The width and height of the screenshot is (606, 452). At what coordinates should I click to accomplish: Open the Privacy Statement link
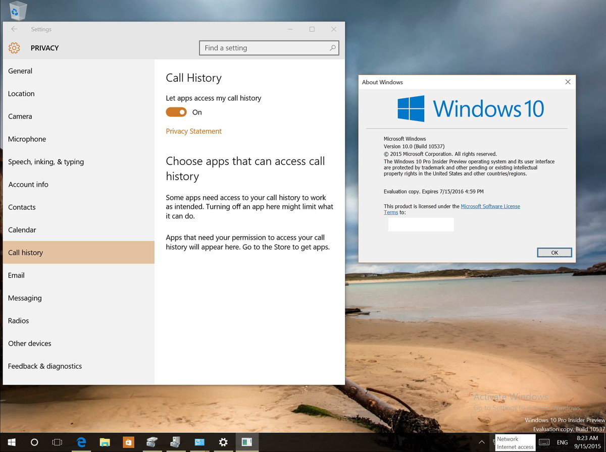[194, 131]
